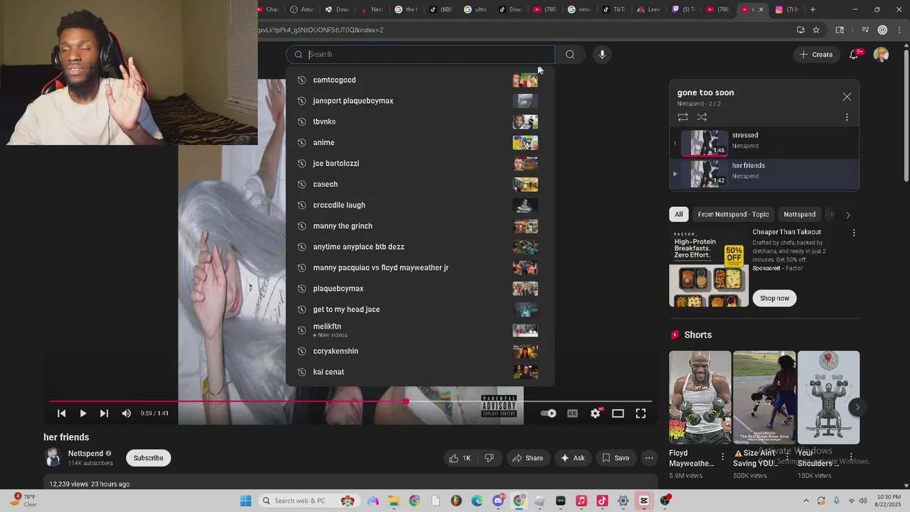Bookmark this page with star icon
Screen dimensions: 910x512
816,30
